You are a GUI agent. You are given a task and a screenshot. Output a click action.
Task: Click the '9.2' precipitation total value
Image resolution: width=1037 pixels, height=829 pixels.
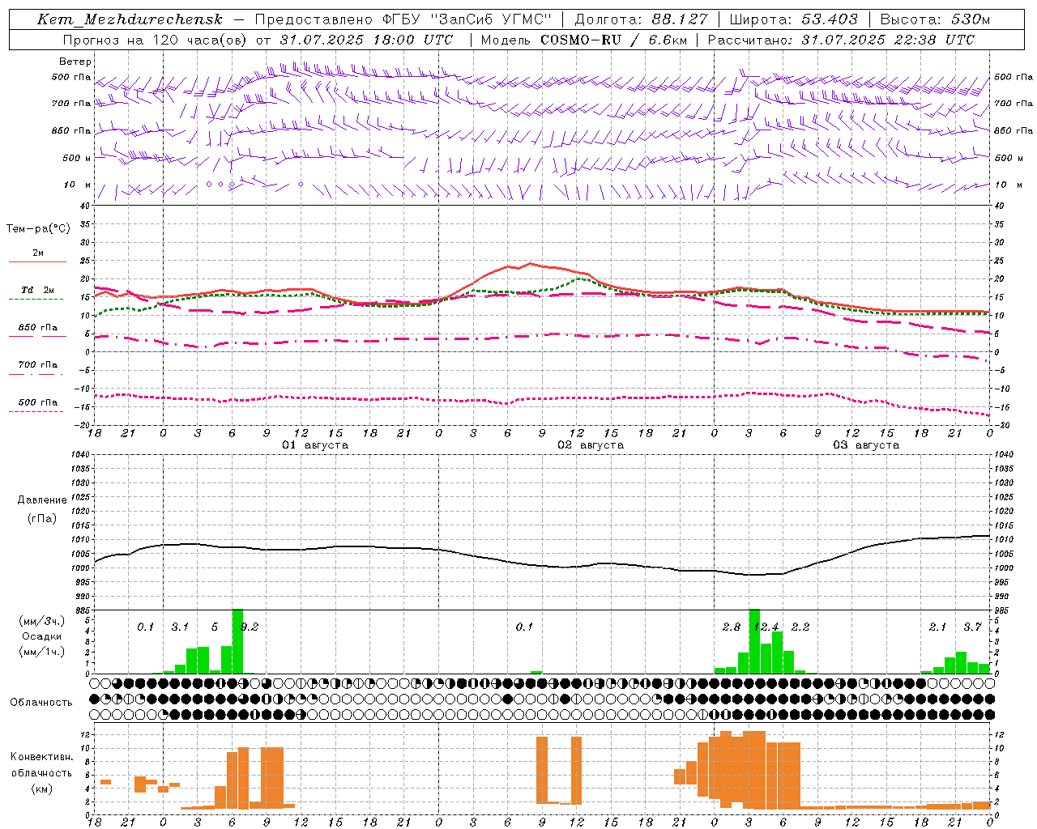point(250,627)
